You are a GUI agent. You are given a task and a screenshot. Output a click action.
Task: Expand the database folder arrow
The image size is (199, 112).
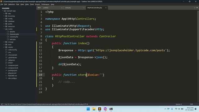coord(4,21)
